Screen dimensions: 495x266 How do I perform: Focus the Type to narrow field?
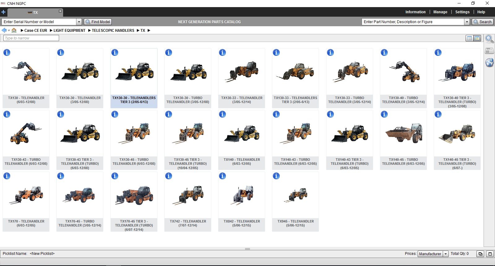click(31, 38)
